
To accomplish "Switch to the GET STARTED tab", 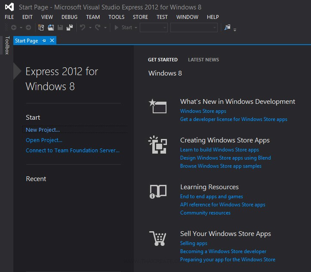I will pyautogui.click(x=163, y=60).
